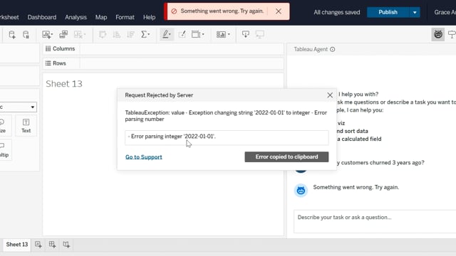Select the Text marks card button
Screen dimensions: 456x256
(26, 126)
